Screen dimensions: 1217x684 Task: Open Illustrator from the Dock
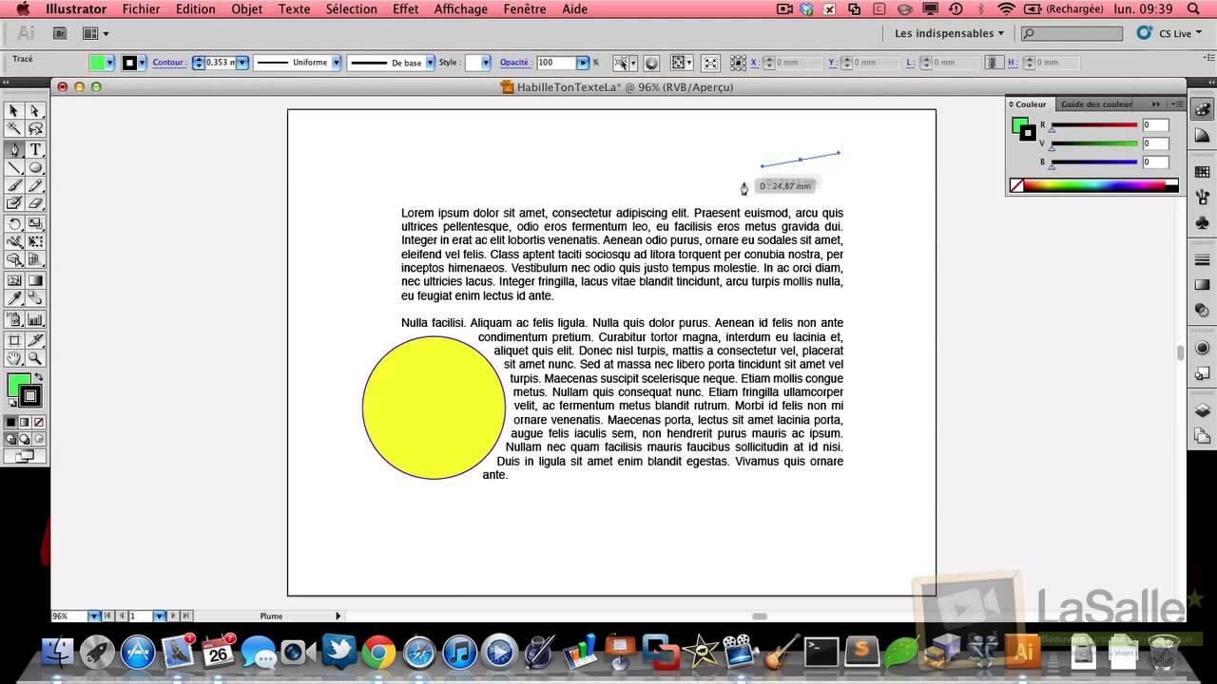pos(1024,652)
